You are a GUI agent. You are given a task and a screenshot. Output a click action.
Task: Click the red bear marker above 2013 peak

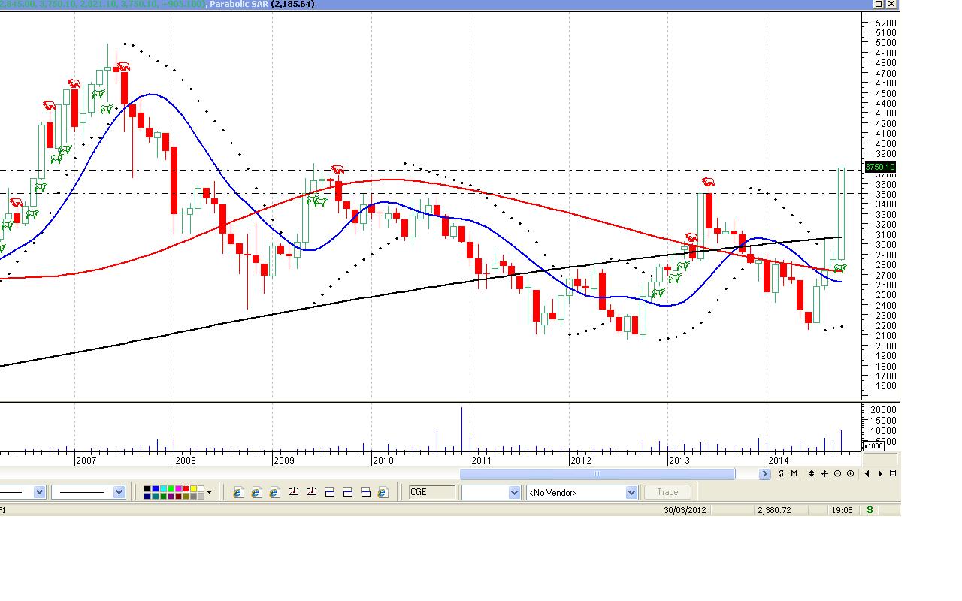[708, 182]
